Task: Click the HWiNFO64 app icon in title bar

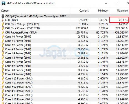Action: (x=3, y=3)
